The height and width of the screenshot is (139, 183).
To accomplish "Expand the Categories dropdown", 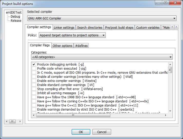I will 102,57.
